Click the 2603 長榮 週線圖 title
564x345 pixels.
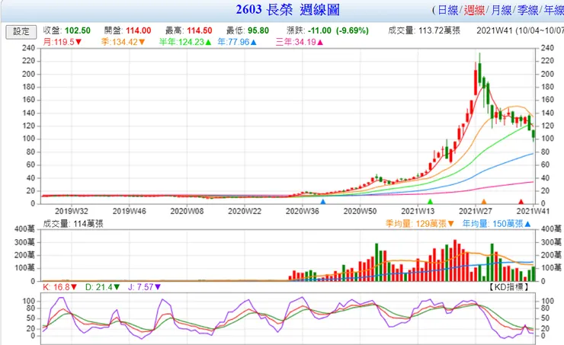click(288, 10)
